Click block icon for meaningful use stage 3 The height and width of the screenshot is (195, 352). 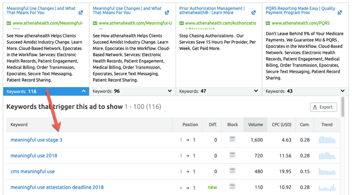(x=233, y=140)
